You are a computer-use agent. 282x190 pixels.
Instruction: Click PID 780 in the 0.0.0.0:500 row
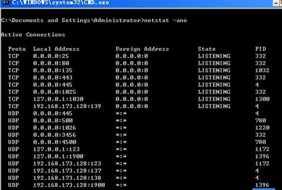pos(261,120)
